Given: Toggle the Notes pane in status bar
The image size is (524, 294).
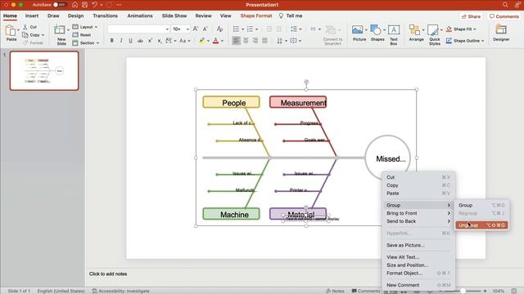Looking at the screenshot, I should 335,291.
